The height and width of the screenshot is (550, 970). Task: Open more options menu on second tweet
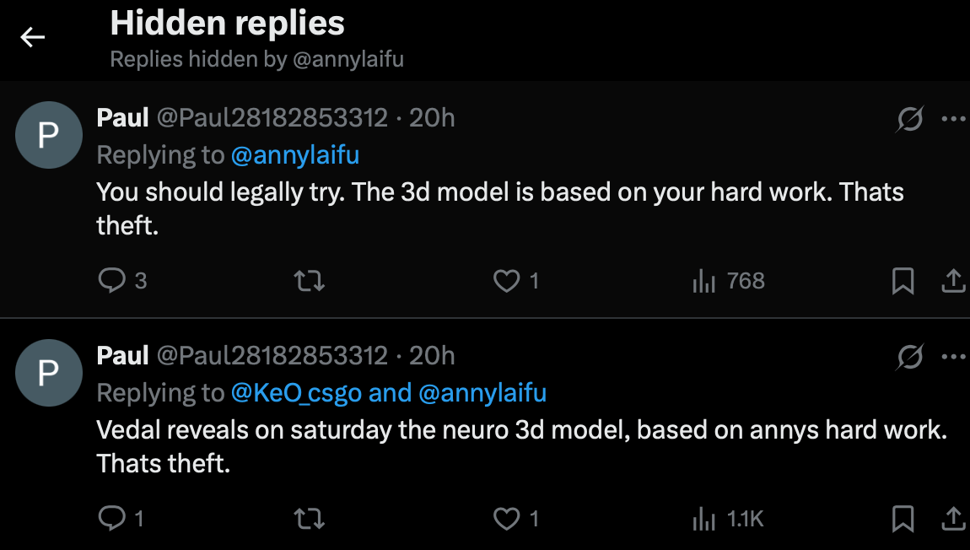point(953,358)
